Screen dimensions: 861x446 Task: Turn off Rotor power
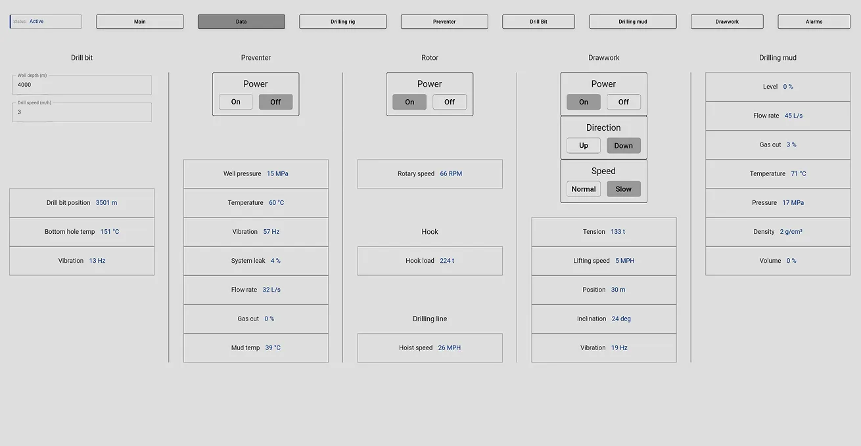(449, 102)
